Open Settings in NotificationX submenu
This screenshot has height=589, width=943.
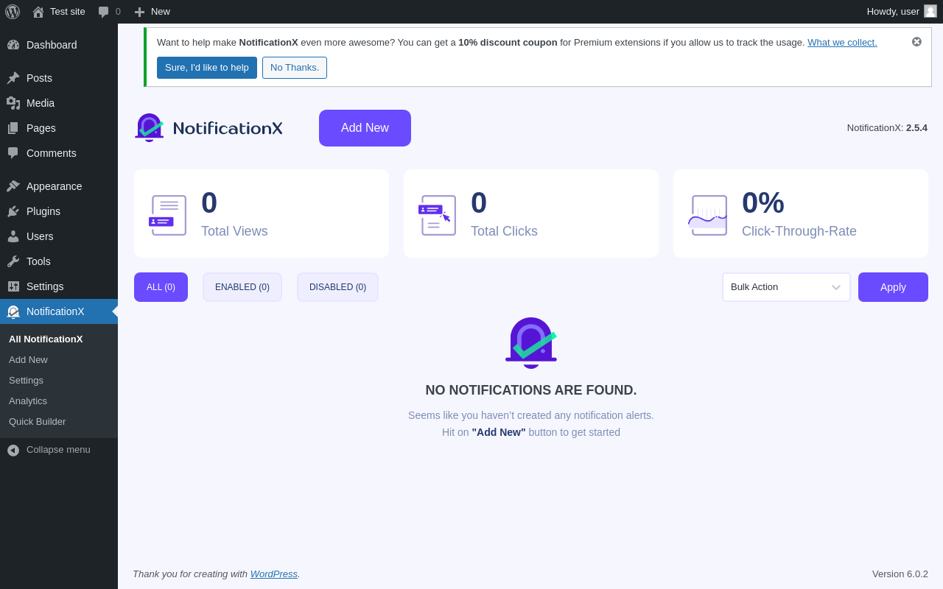26,381
